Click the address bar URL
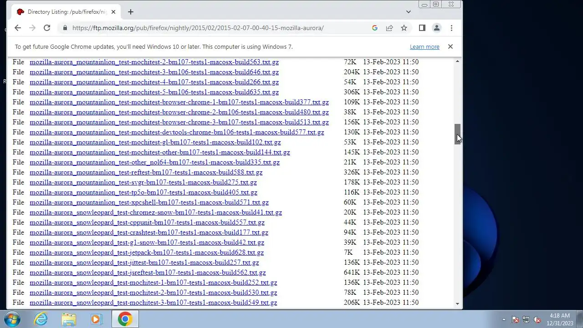Viewport: 583px width, 328px height. [x=198, y=28]
